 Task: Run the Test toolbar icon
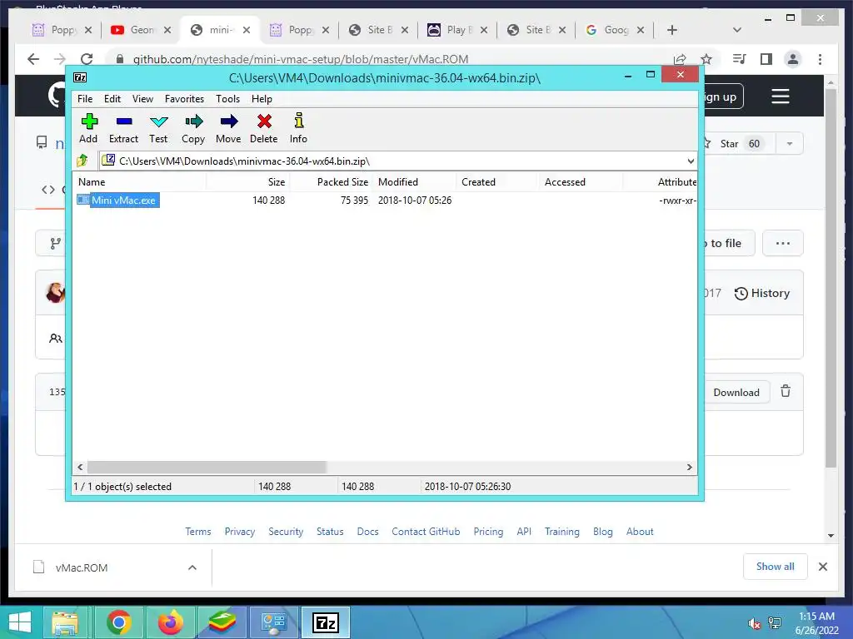[158, 128]
